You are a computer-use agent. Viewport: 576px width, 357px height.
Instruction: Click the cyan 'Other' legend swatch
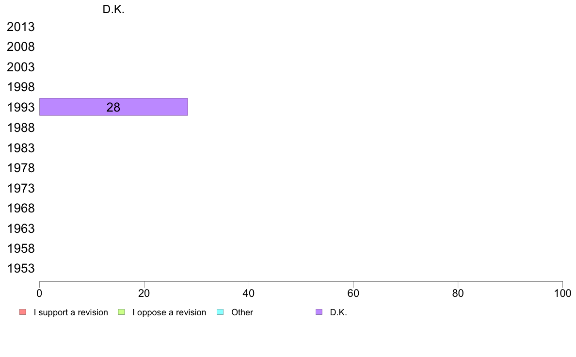[220, 312]
